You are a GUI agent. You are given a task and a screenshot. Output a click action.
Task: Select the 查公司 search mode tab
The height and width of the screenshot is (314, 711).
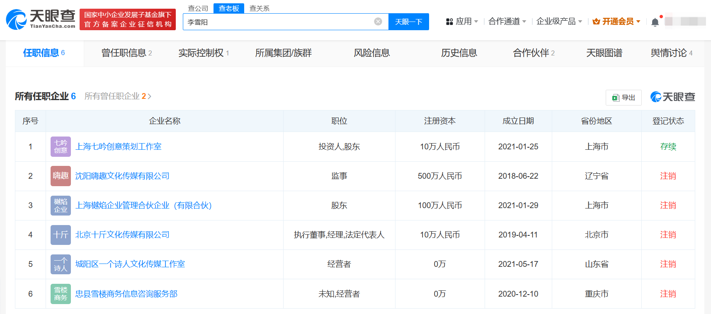click(198, 8)
